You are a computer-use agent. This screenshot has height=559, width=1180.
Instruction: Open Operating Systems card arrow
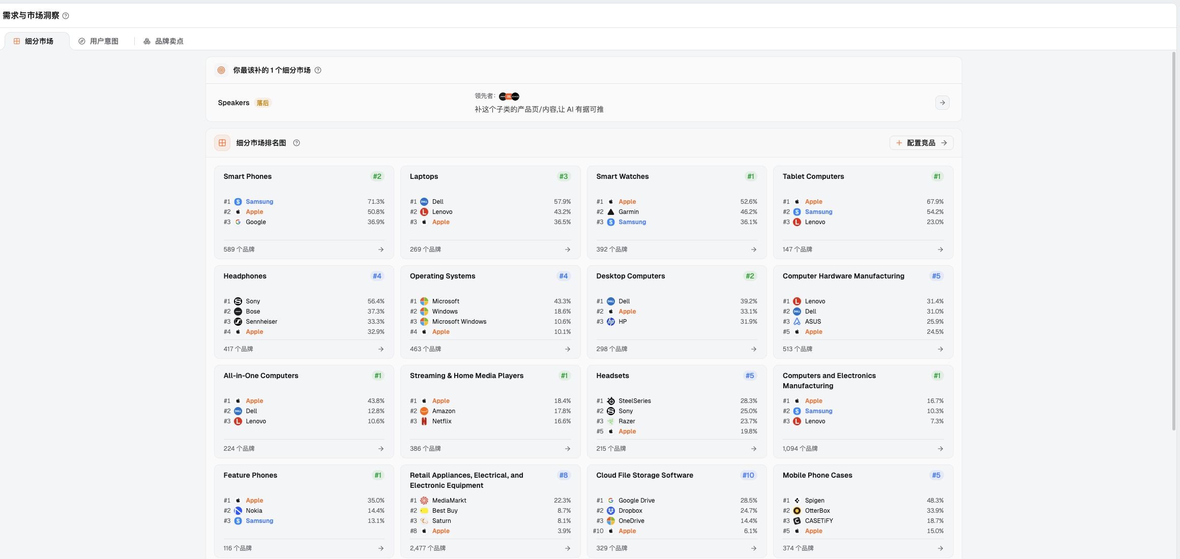(x=568, y=349)
